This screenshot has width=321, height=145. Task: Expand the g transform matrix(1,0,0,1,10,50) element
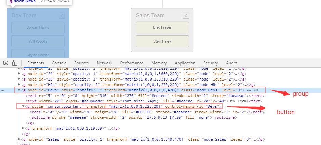tap(23, 128)
